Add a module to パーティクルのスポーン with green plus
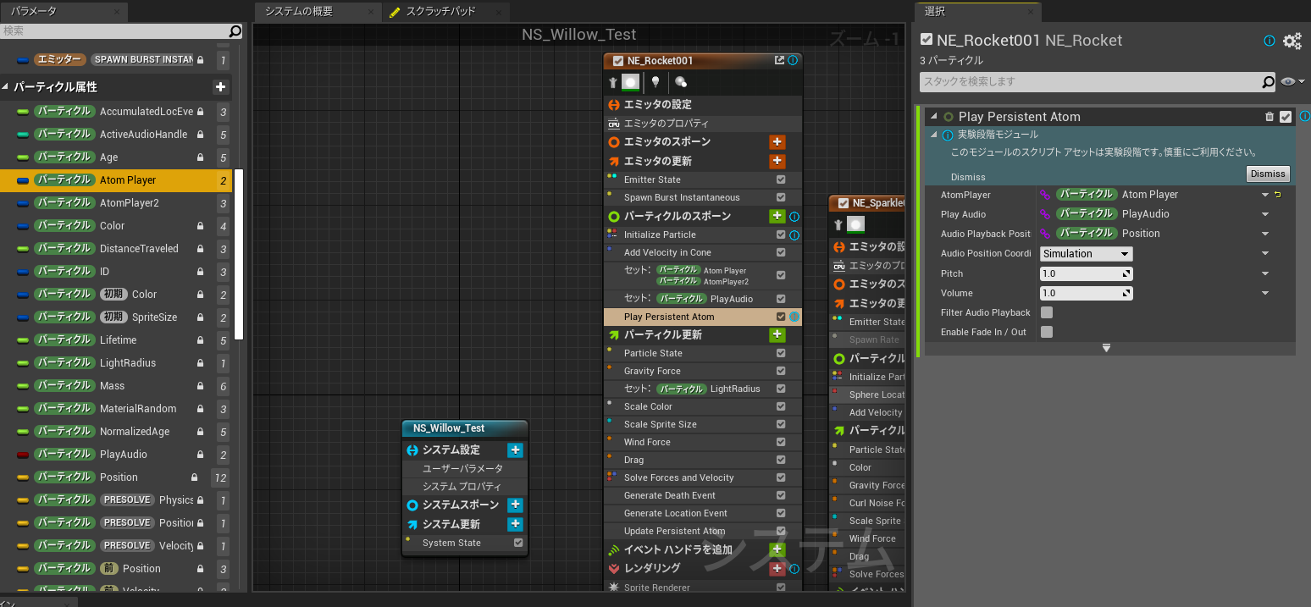The width and height of the screenshot is (1311, 607). [777, 217]
